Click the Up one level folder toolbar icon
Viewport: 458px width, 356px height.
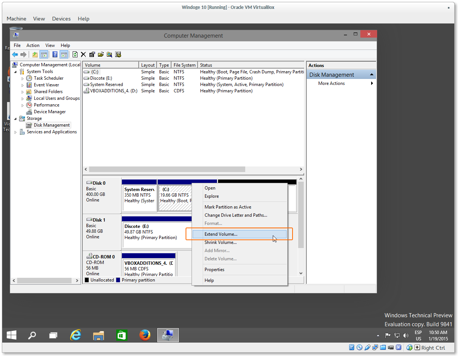click(34, 54)
